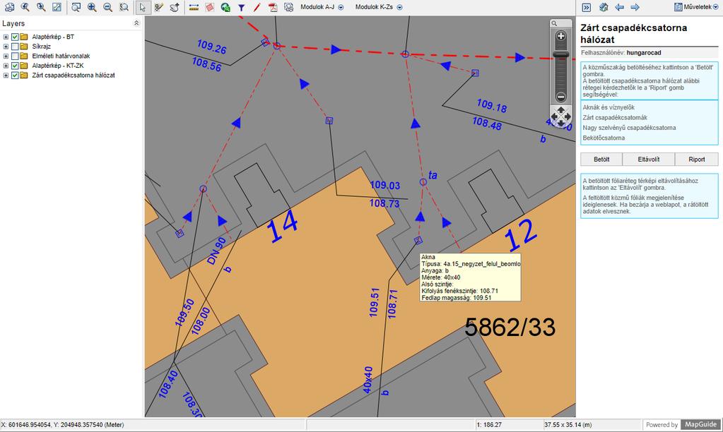Image resolution: width=723 pixels, height=432 pixels.
Task: Click the next view zoom tool
Action: 41,7
